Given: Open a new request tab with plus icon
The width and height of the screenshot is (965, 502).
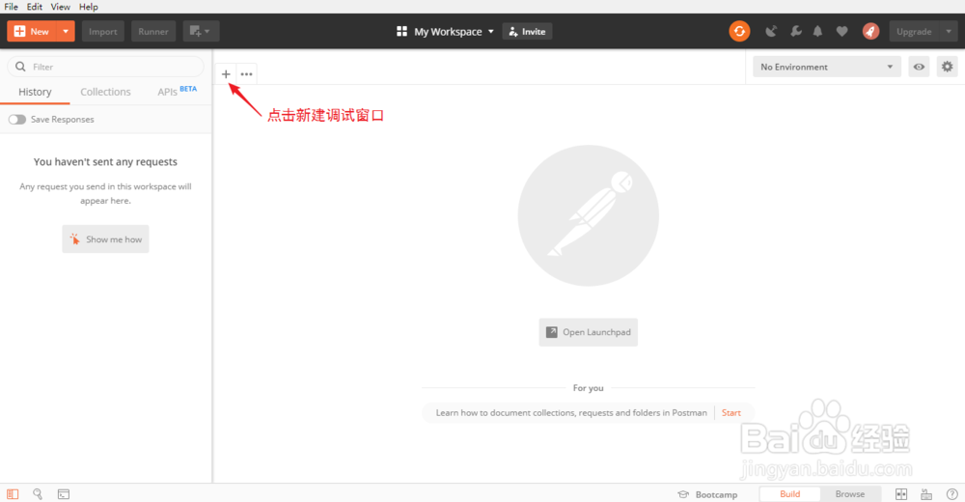Looking at the screenshot, I should (226, 74).
